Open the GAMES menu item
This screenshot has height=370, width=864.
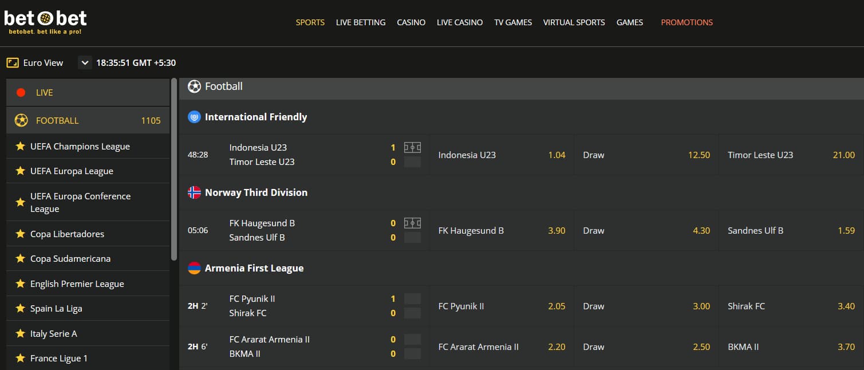click(x=630, y=22)
